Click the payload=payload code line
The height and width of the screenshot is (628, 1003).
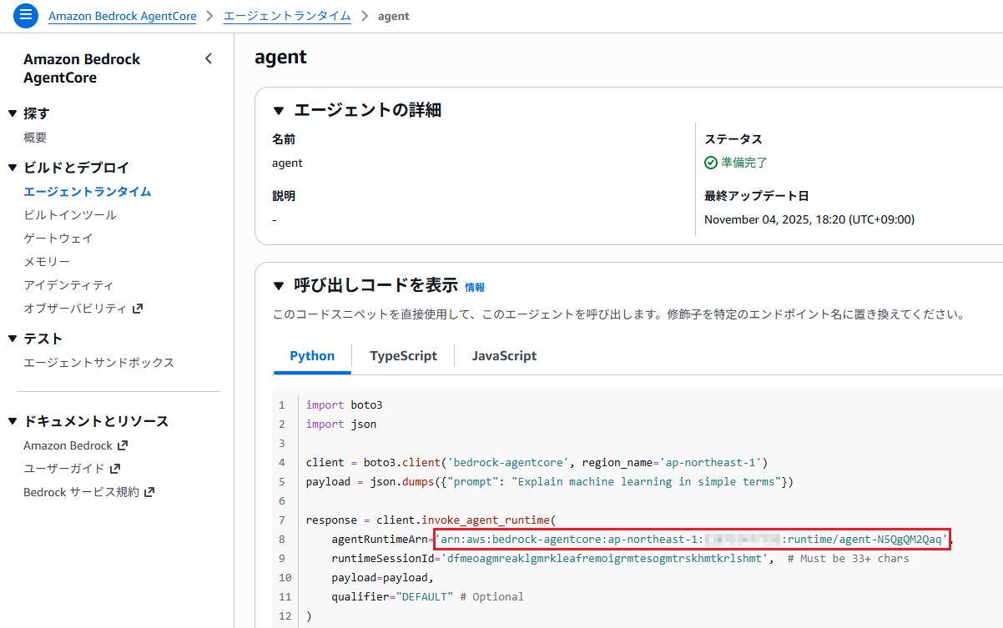pyautogui.click(x=383, y=577)
